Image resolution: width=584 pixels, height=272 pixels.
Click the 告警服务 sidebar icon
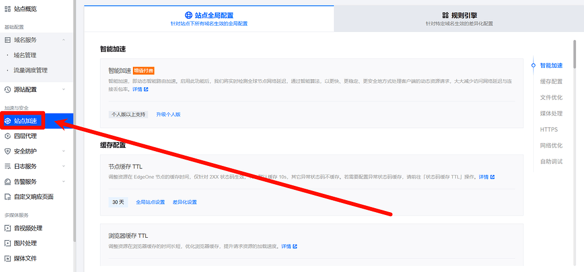tap(7, 182)
